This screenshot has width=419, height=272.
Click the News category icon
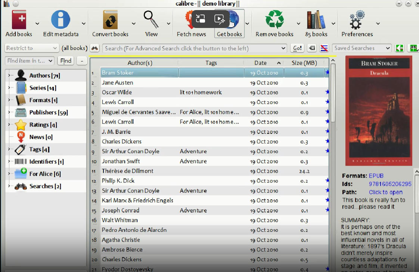[21, 137]
